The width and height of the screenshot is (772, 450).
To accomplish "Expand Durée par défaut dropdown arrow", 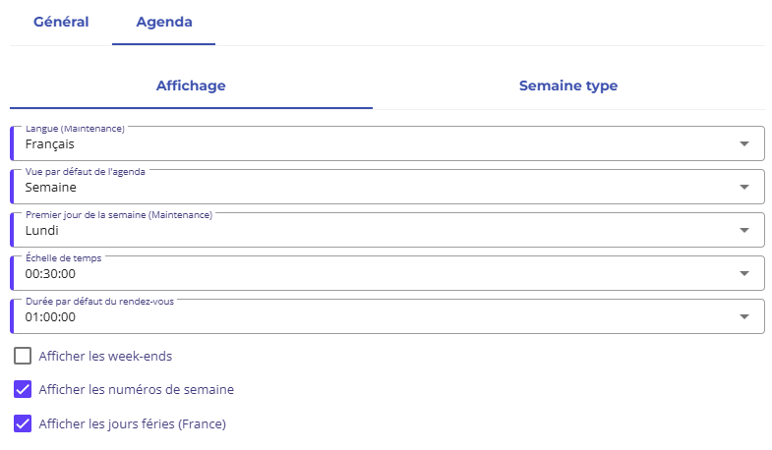I will pos(743,317).
